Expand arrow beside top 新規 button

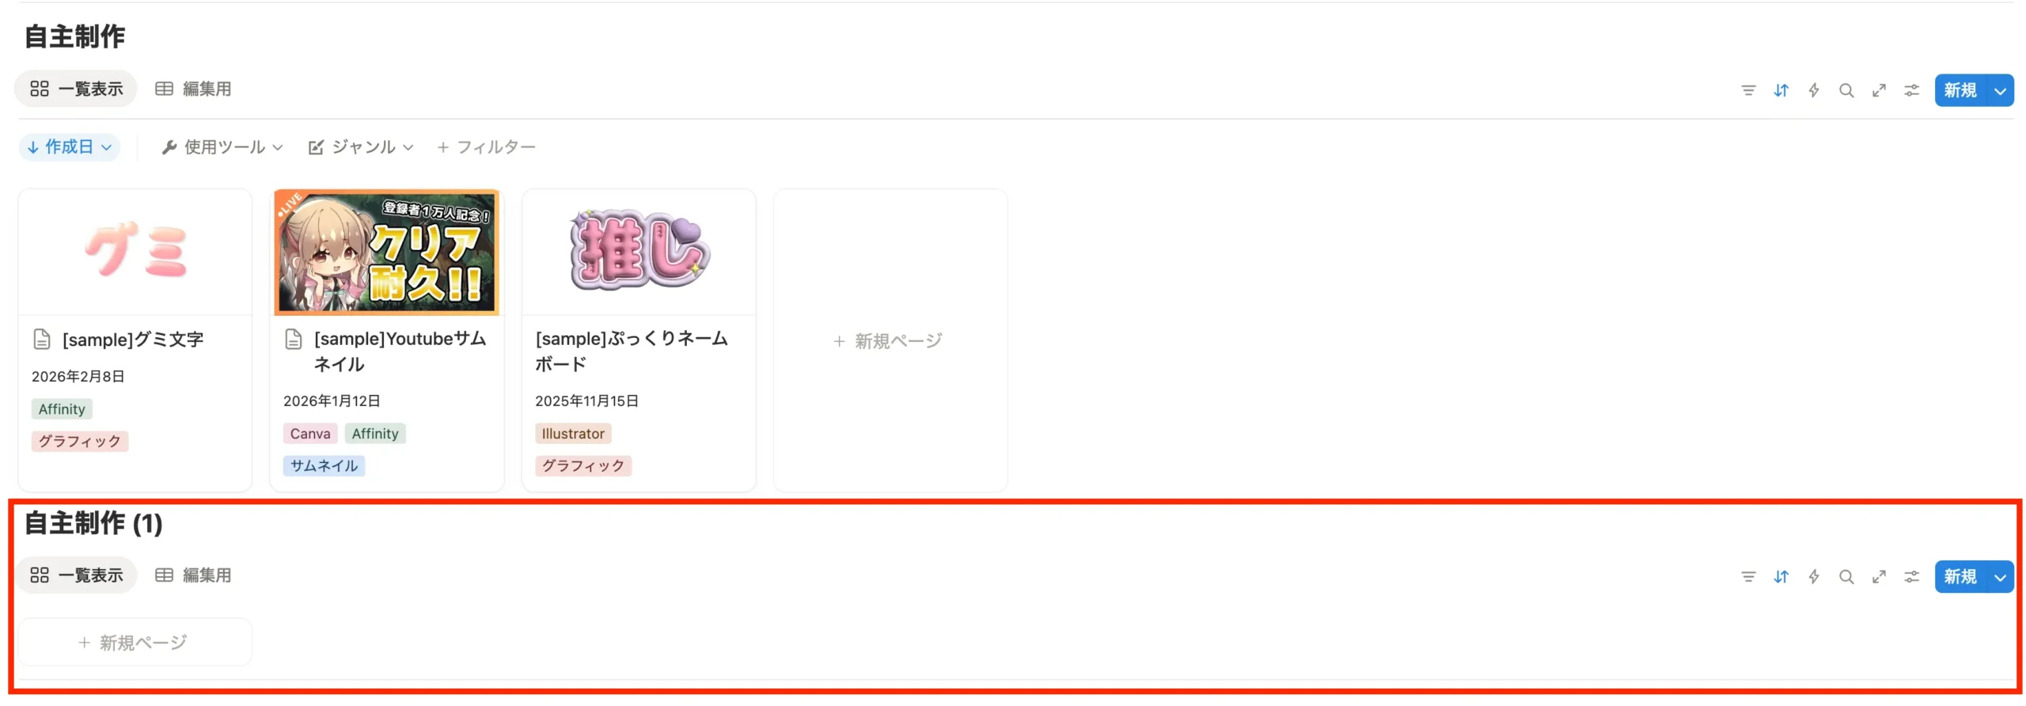2000,91
